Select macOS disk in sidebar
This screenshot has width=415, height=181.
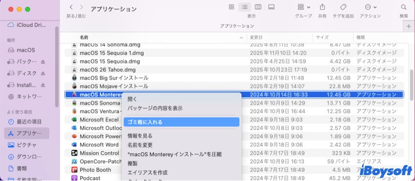tap(21, 50)
